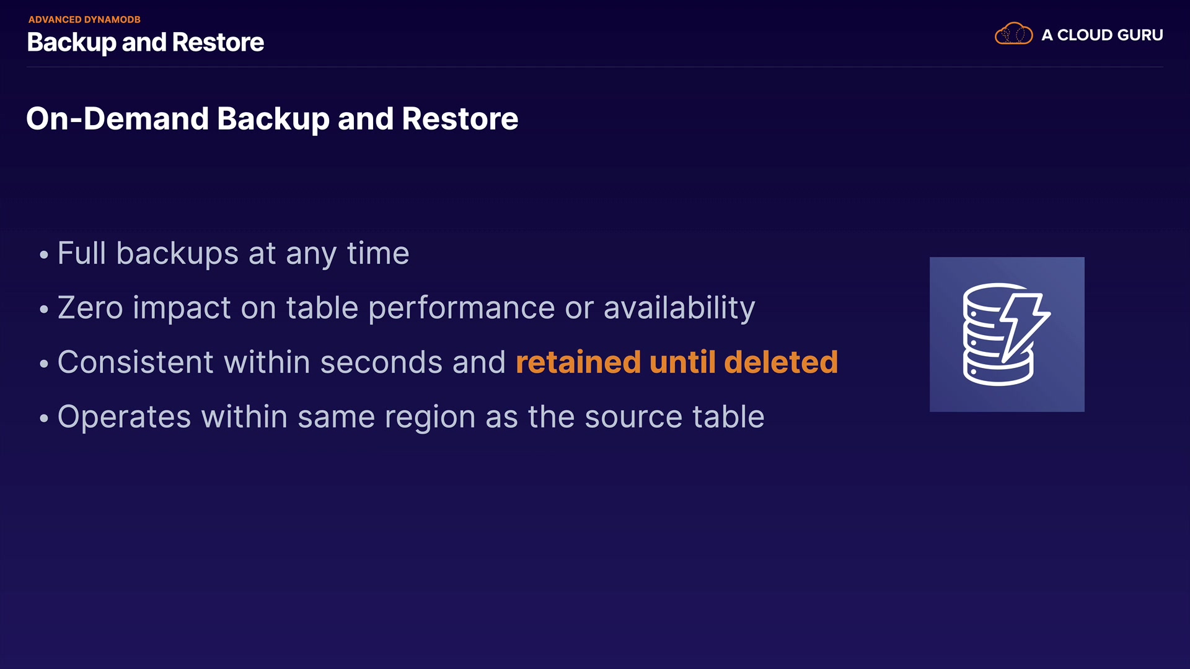Click the A Cloud Guru cloud logo
Image resolution: width=1190 pixels, height=669 pixels.
click(1013, 34)
